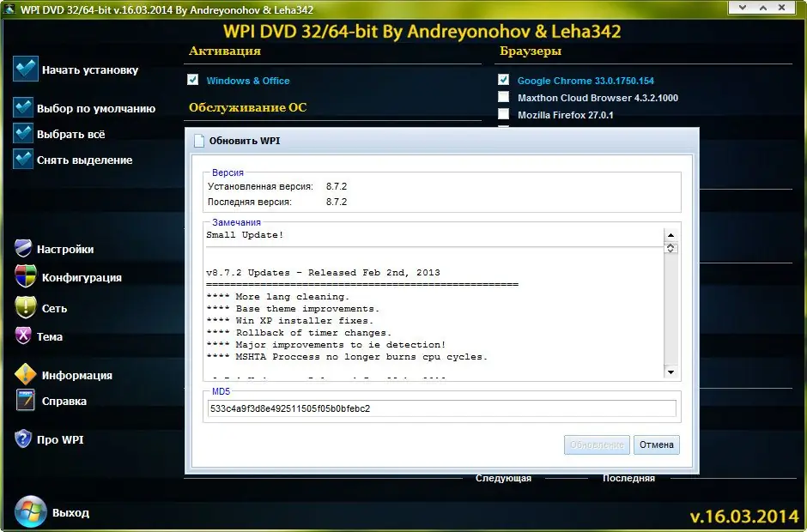Click the 'v8.7.2 Updates - Released Feb 2nd, 2013' line
This screenshot has width=807, height=532.
[323, 273]
